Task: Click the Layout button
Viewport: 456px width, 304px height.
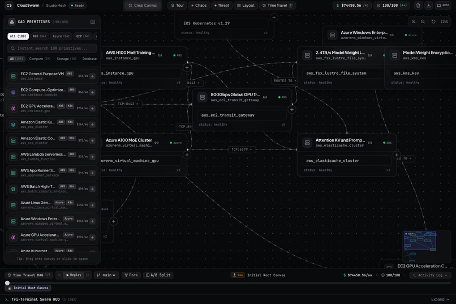Action: (246, 6)
